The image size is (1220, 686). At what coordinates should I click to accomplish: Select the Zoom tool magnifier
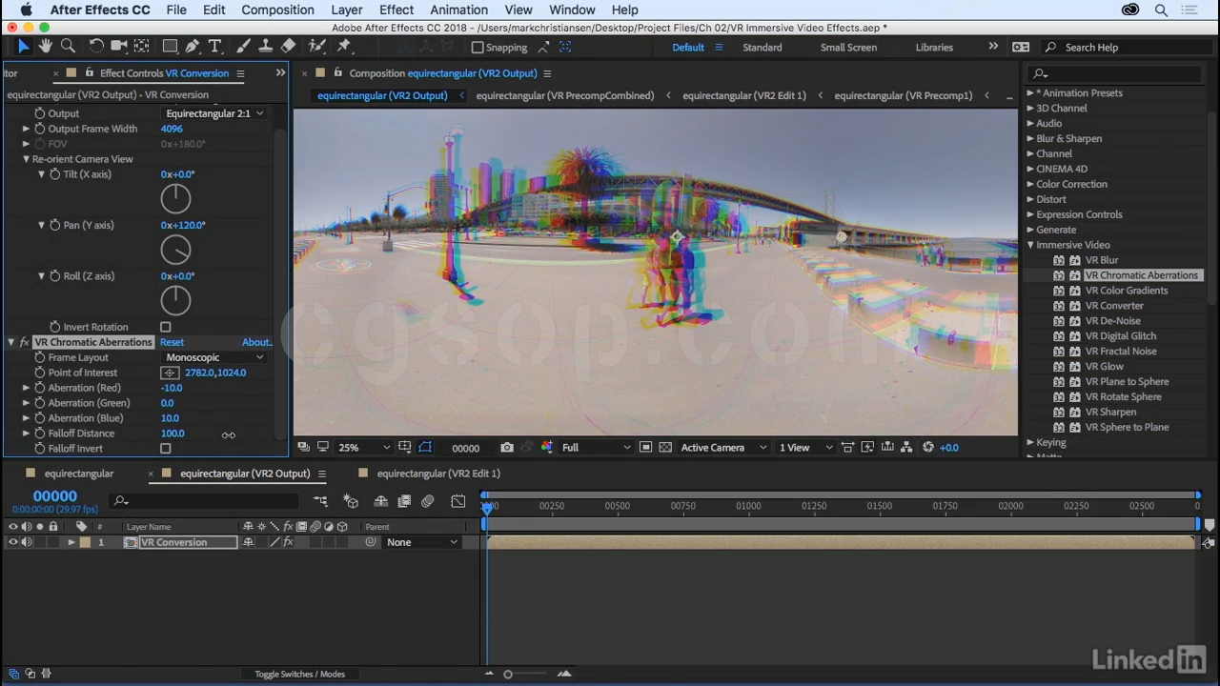(x=68, y=46)
